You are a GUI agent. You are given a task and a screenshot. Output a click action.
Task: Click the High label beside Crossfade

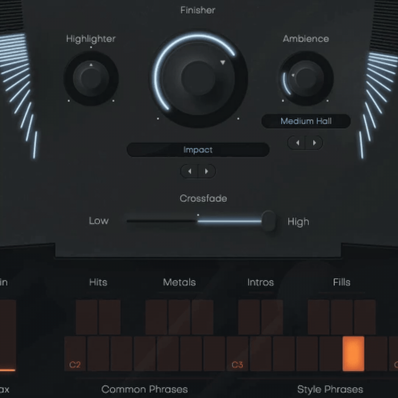(x=298, y=222)
